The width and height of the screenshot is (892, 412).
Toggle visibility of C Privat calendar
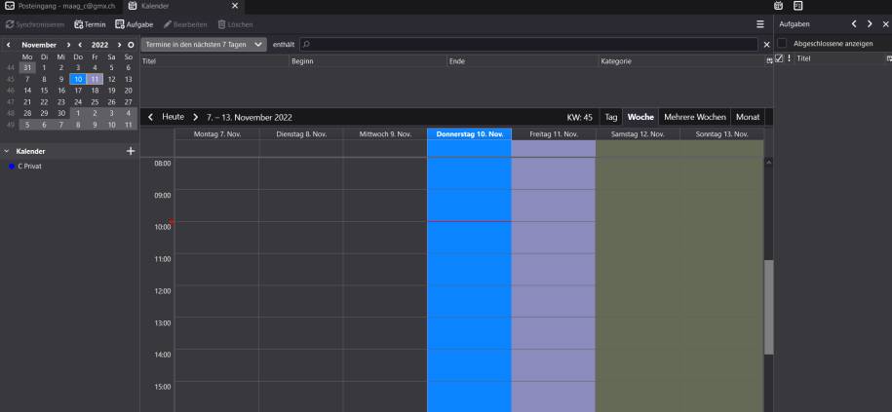[x=12, y=167]
